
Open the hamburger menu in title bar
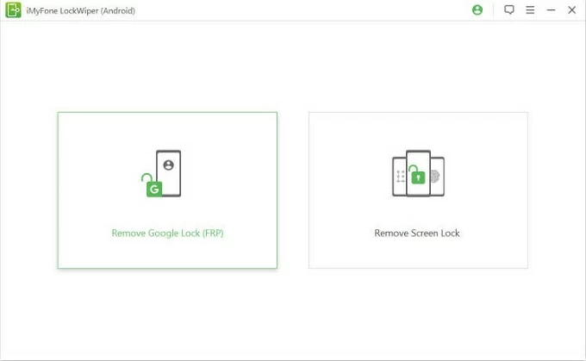click(x=530, y=10)
